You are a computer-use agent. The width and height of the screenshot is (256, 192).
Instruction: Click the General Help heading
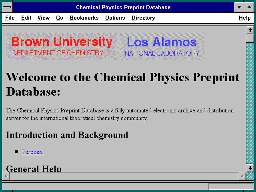(x=34, y=168)
